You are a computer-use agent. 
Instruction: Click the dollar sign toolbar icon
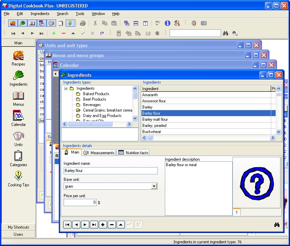click(x=157, y=33)
